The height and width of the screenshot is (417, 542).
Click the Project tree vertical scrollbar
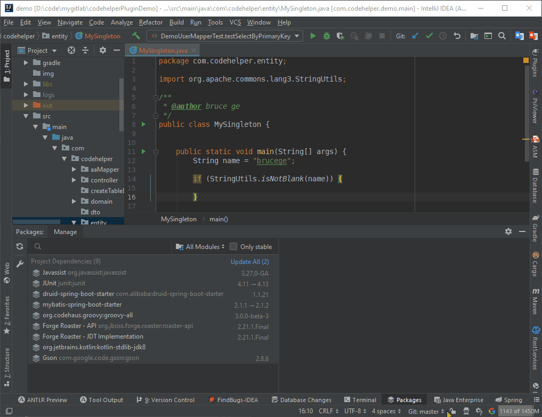122,105
